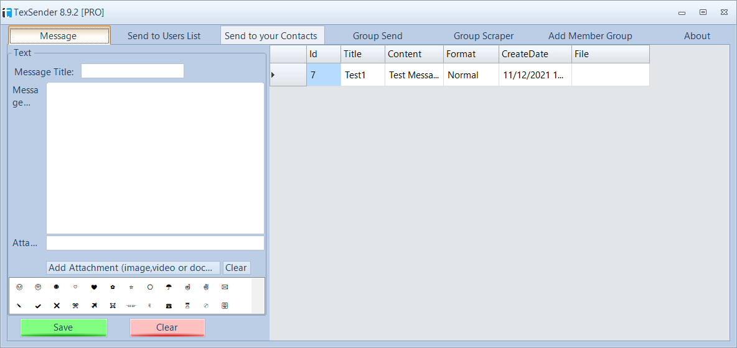This screenshot has width=737, height=348.
Task: Select the row using its arrow row selector
Action: click(x=288, y=75)
